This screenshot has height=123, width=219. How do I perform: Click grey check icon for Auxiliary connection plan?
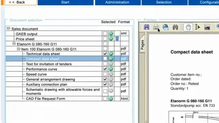click(111, 84)
